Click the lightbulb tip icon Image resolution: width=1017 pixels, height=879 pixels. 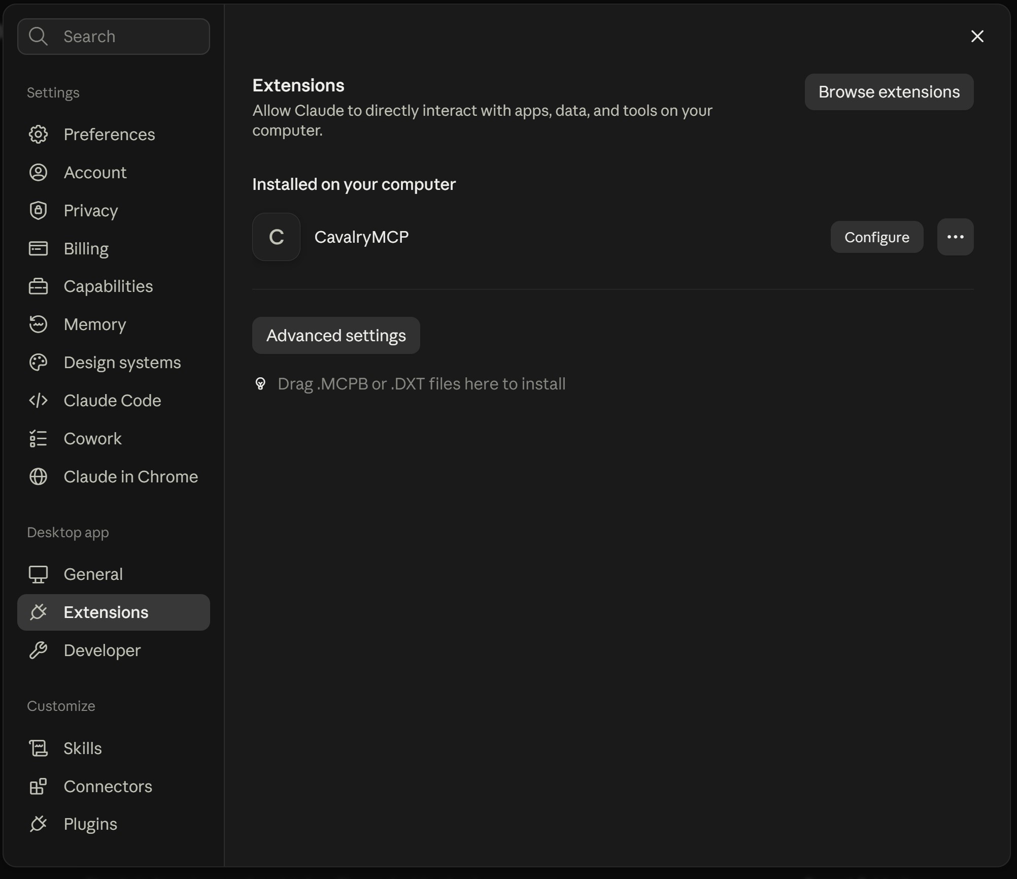click(x=260, y=384)
